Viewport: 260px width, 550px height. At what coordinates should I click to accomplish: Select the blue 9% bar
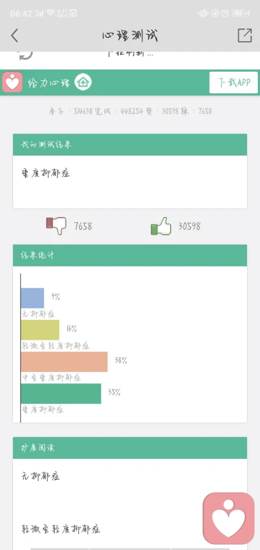point(32,298)
